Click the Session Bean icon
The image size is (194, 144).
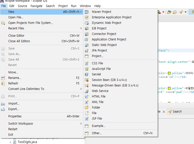click(87, 80)
